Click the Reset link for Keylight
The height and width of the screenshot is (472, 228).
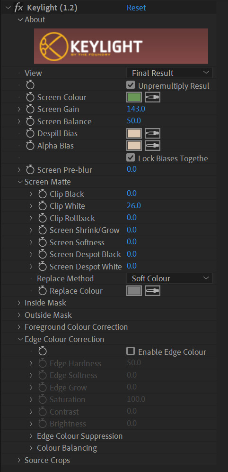tap(136, 8)
